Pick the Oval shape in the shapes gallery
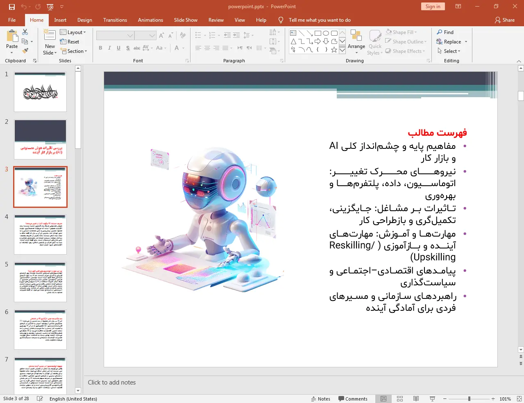Screen dimensions: 524x403 pyautogui.click(x=326, y=33)
